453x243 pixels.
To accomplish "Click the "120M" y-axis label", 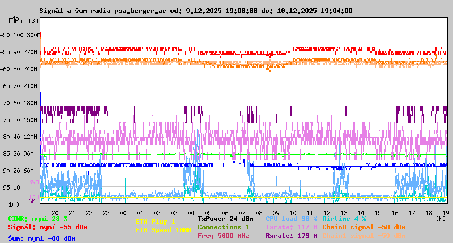I will (31, 137).
